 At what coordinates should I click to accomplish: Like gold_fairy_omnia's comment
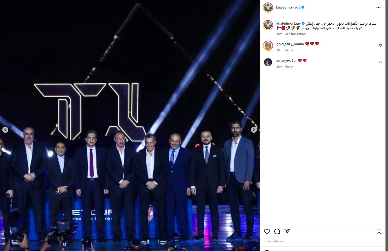(380, 45)
